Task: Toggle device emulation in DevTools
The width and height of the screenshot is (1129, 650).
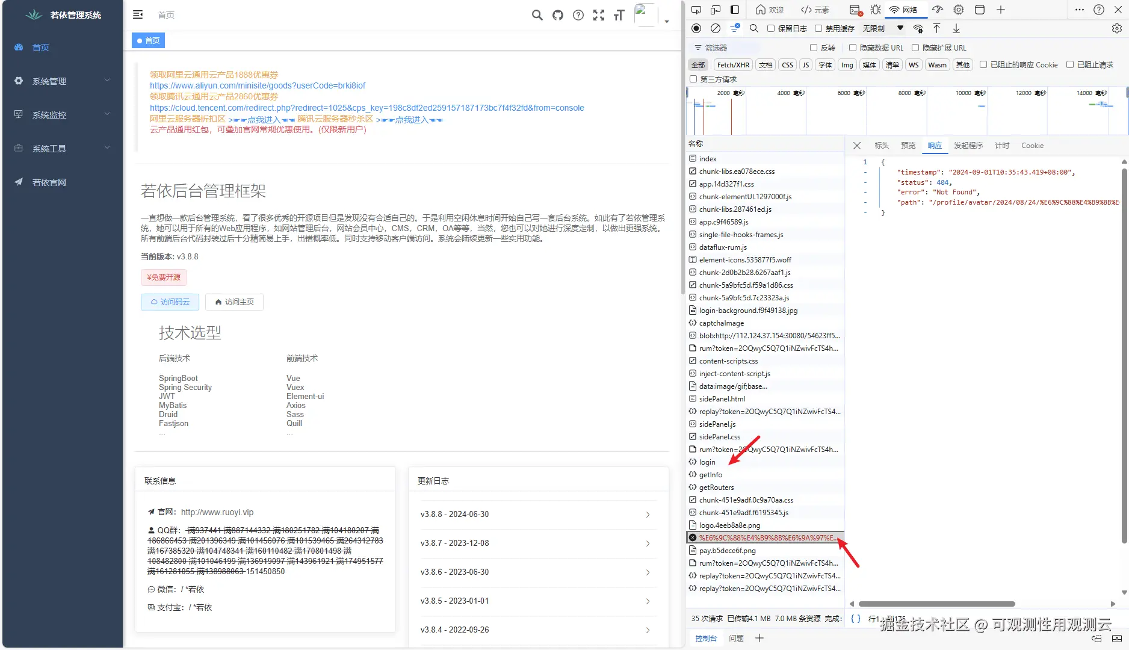Action: click(716, 10)
